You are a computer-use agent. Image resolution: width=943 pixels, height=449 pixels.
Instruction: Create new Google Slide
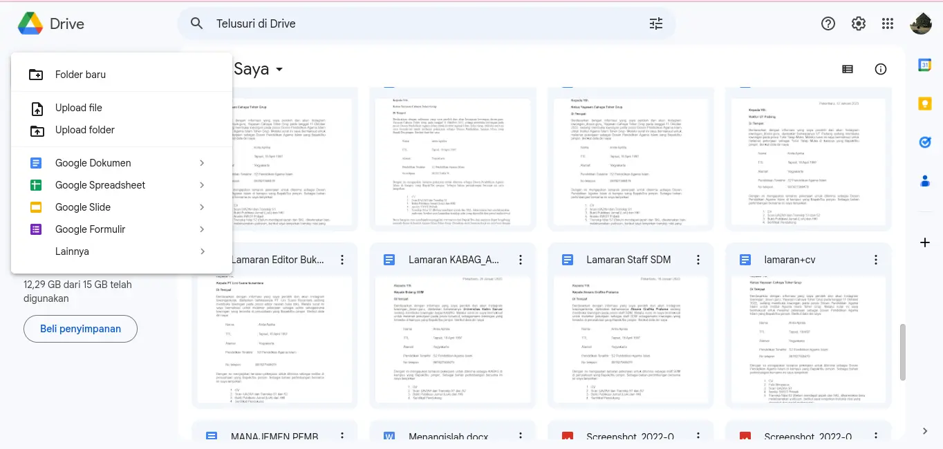pos(122,207)
